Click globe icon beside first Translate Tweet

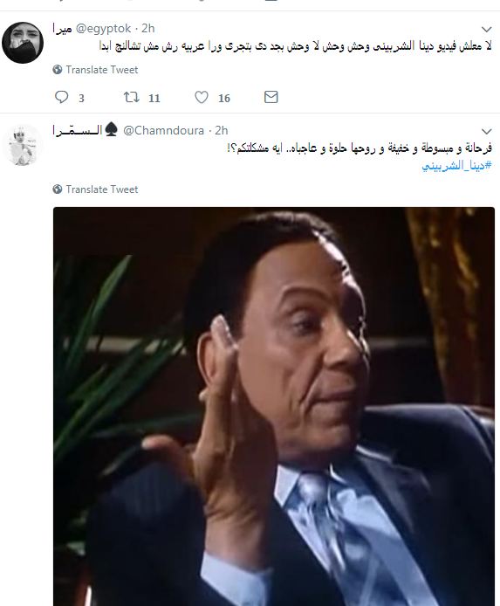point(58,70)
